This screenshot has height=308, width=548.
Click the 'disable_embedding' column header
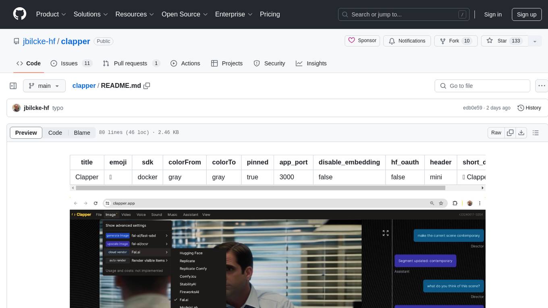coord(349,162)
